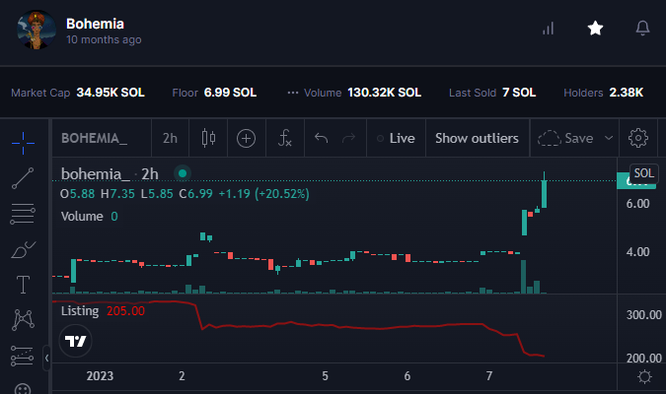The image size is (666, 394).
Task: Expand the Save dropdown arrow
Action: [x=609, y=138]
